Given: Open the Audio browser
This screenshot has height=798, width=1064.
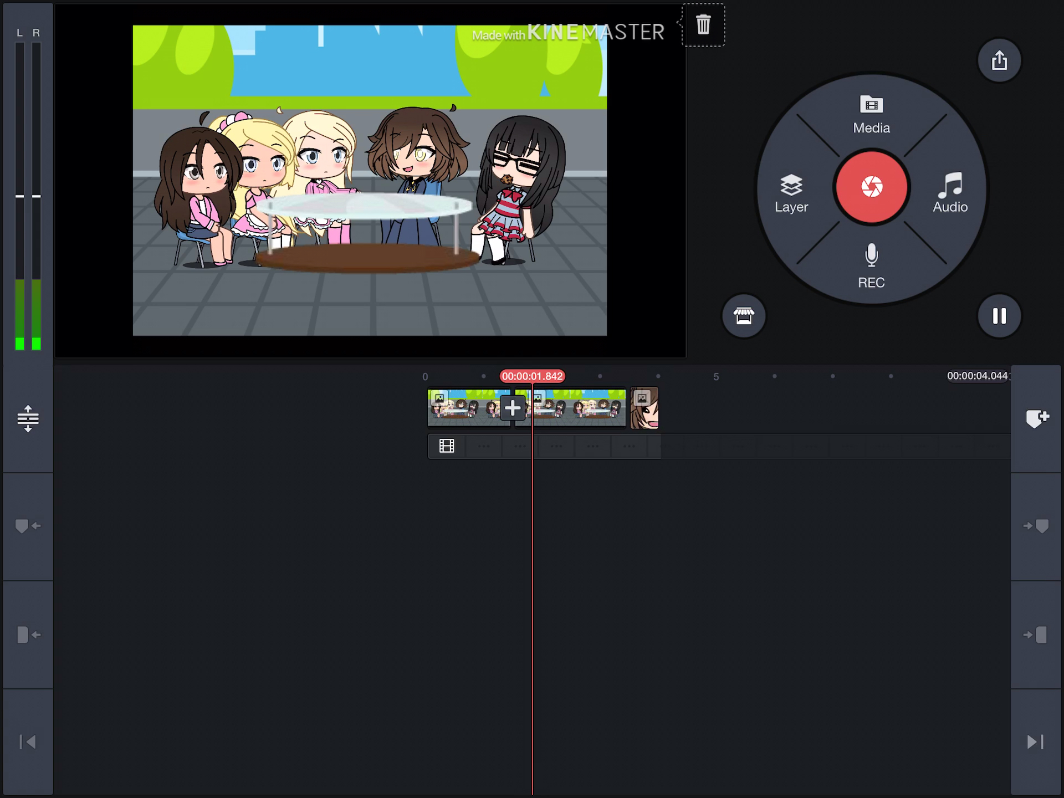Looking at the screenshot, I should click(950, 193).
